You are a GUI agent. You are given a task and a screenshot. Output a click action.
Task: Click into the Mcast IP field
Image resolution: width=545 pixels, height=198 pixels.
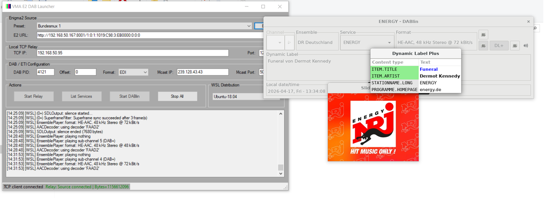click(203, 73)
